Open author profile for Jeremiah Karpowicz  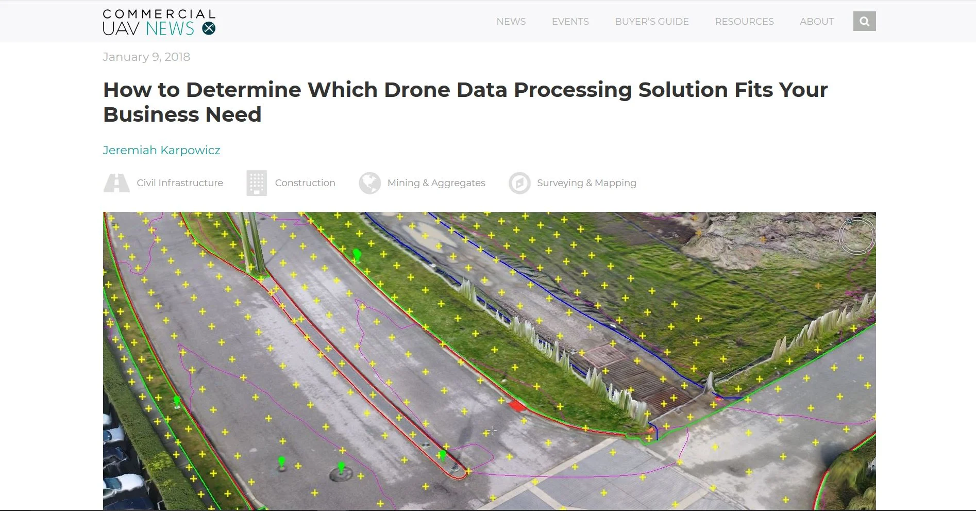(x=161, y=150)
